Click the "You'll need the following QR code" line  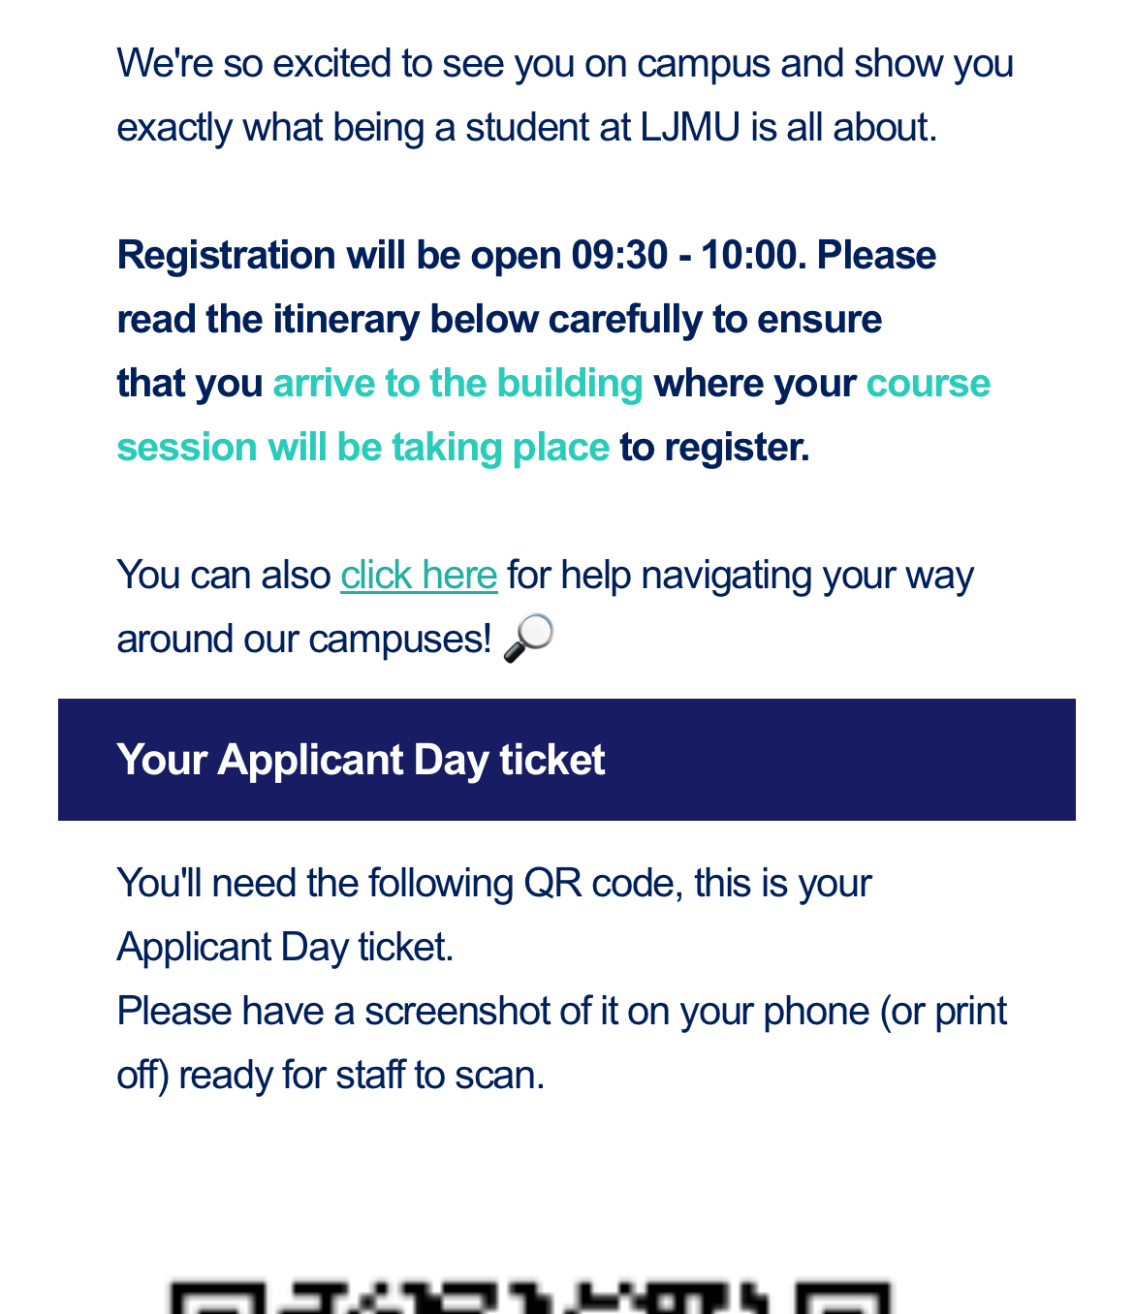point(493,884)
